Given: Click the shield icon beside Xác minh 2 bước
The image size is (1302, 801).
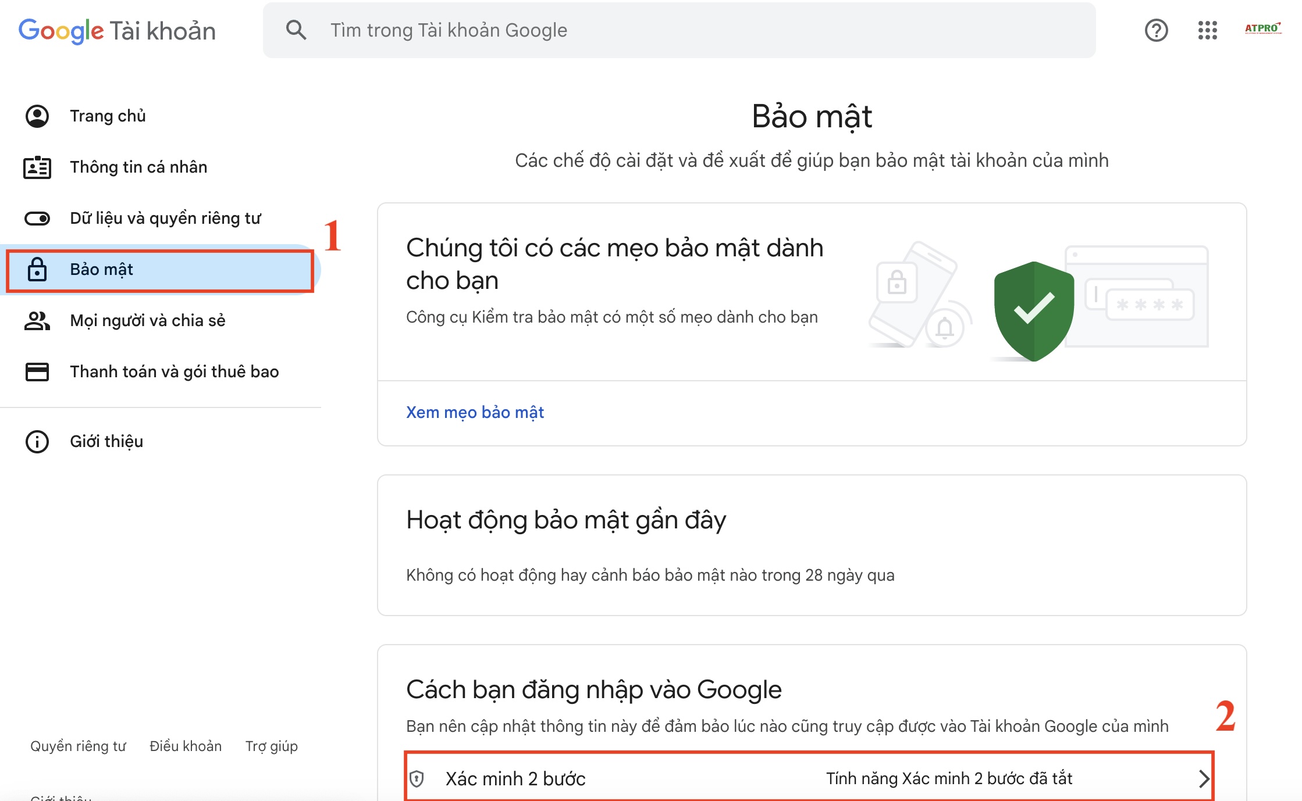Looking at the screenshot, I should point(417,778).
